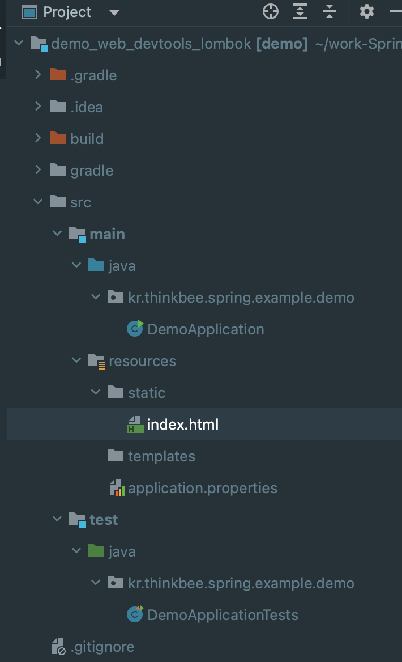The image size is (402, 662).
Task: Open the Project panel gear settings
Action: [x=366, y=11]
